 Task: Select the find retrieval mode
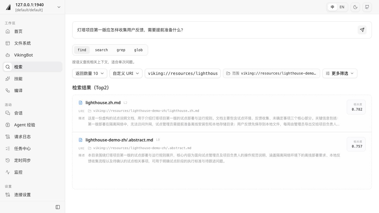tap(82, 50)
